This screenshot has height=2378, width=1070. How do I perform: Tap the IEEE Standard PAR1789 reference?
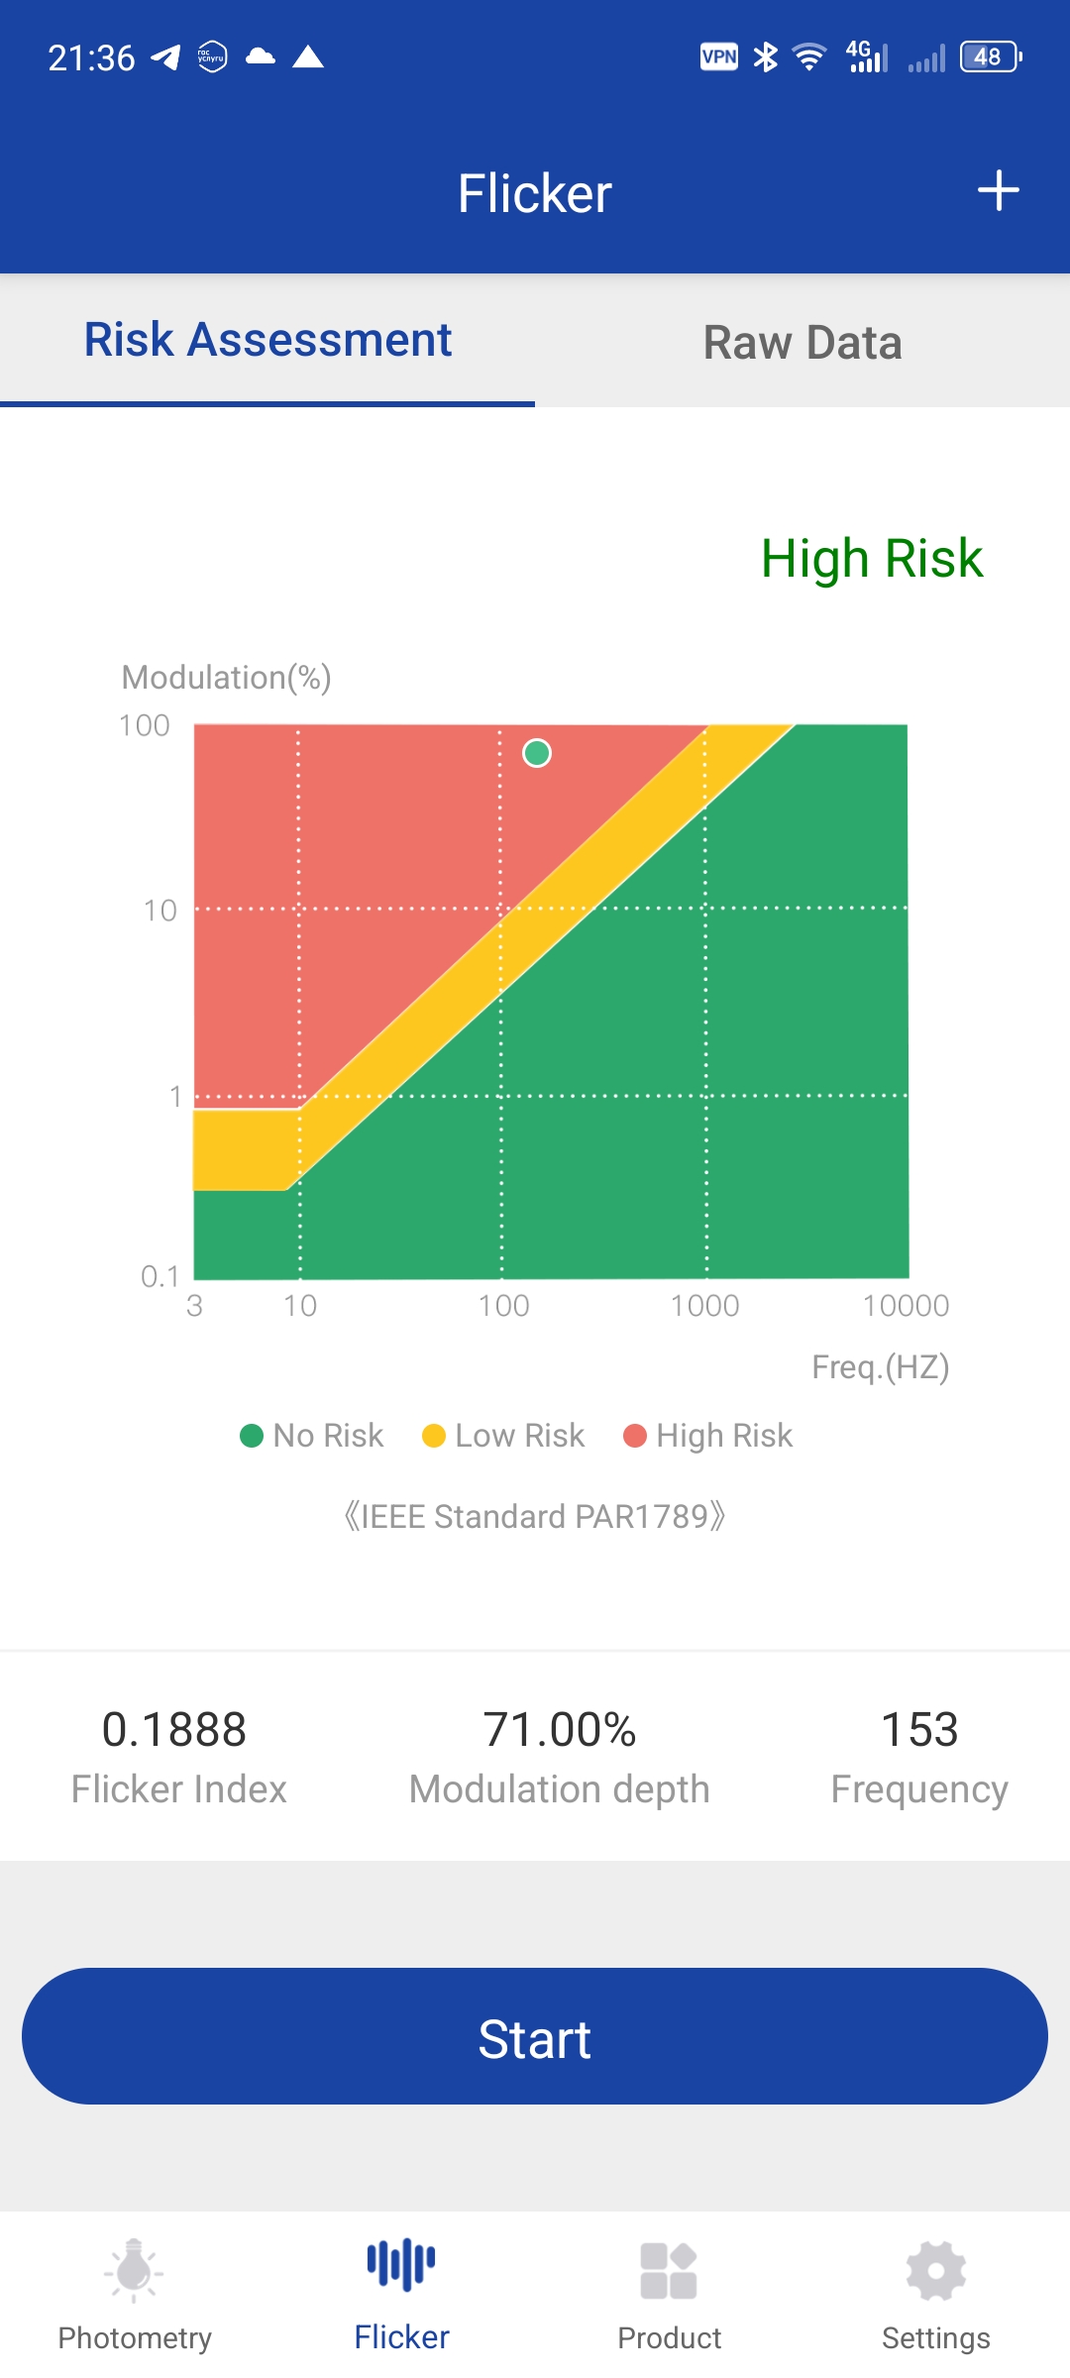[535, 1516]
